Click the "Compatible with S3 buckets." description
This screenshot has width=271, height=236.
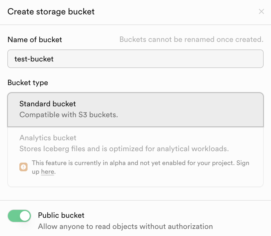[x=69, y=115]
